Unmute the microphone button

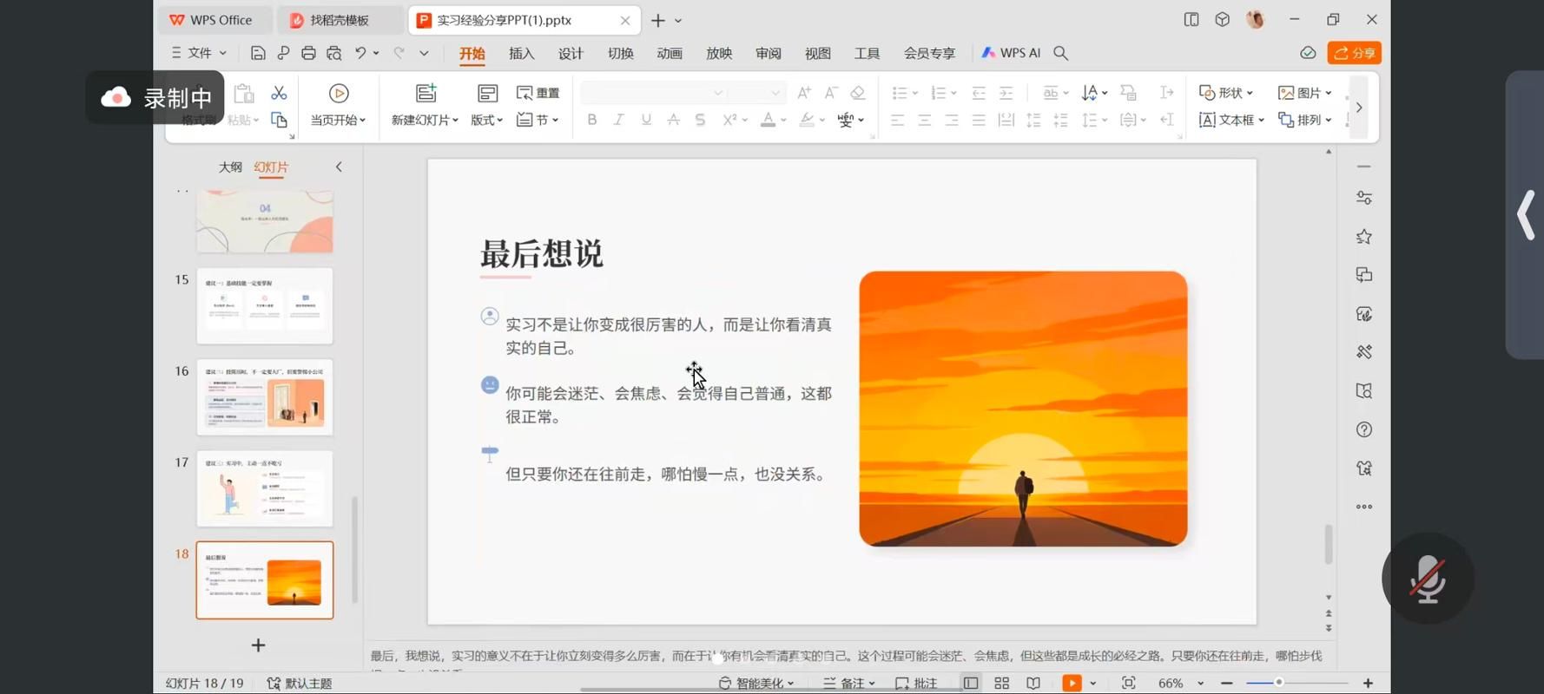tap(1428, 579)
